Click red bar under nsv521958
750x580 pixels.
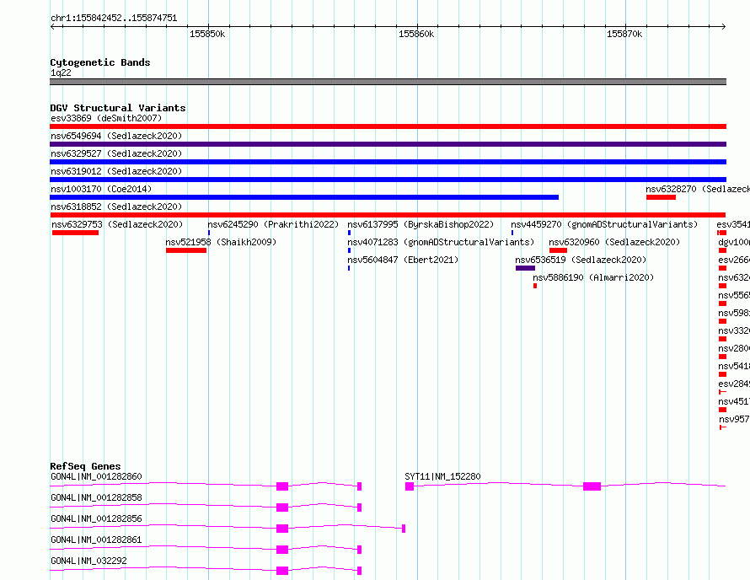tap(186, 250)
